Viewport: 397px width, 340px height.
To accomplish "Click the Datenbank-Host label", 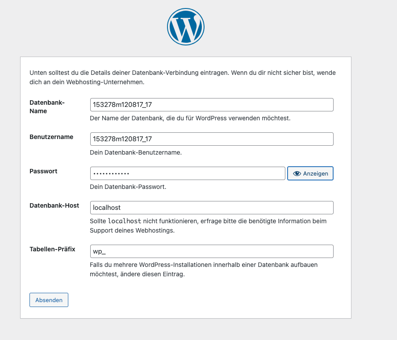I will pos(54,205).
